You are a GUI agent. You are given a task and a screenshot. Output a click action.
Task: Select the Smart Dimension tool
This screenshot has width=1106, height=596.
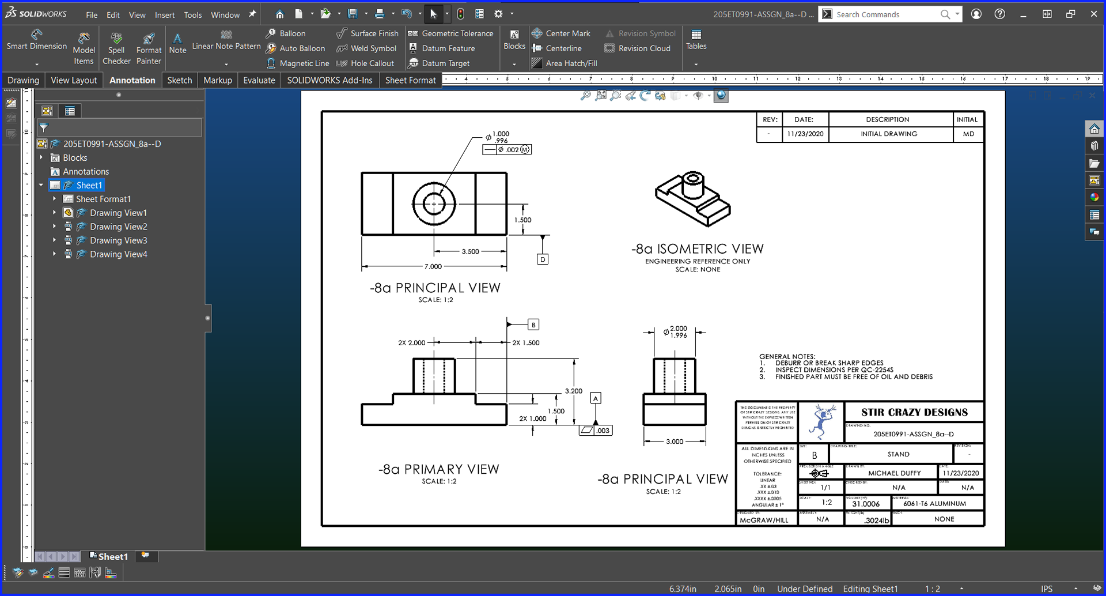tap(36, 40)
